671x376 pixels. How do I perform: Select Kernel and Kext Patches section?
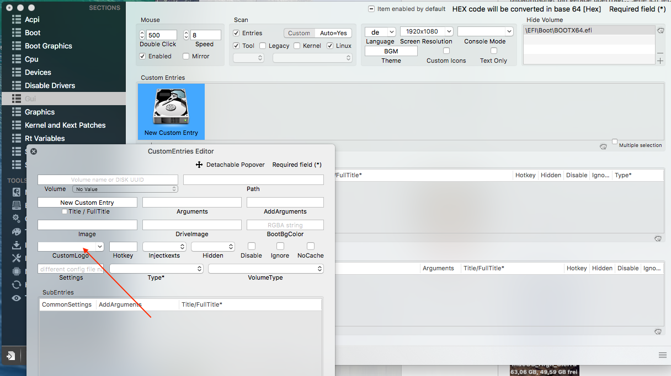pyautogui.click(x=65, y=125)
